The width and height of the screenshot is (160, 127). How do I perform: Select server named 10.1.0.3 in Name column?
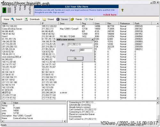[x=6, y=70]
